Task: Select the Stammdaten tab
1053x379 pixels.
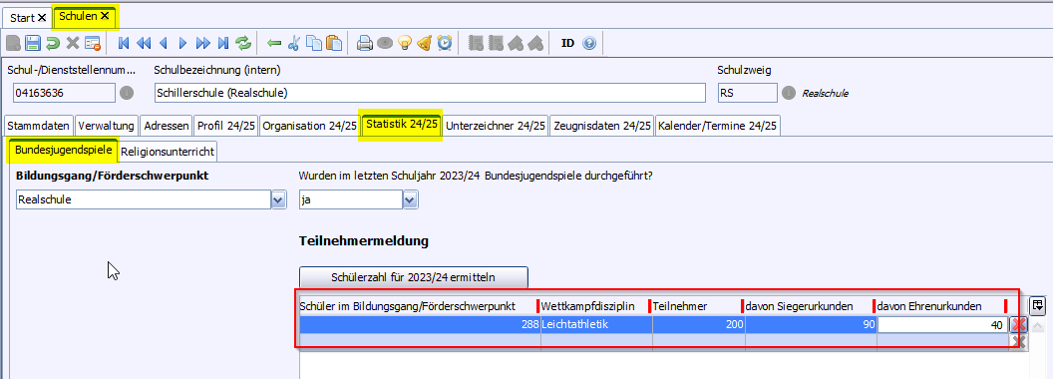Action: (38, 126)
